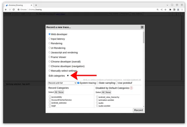The image size is (187, 127).
Task: Select Chrome developer (overall) preset
Action: pos(50,62)
